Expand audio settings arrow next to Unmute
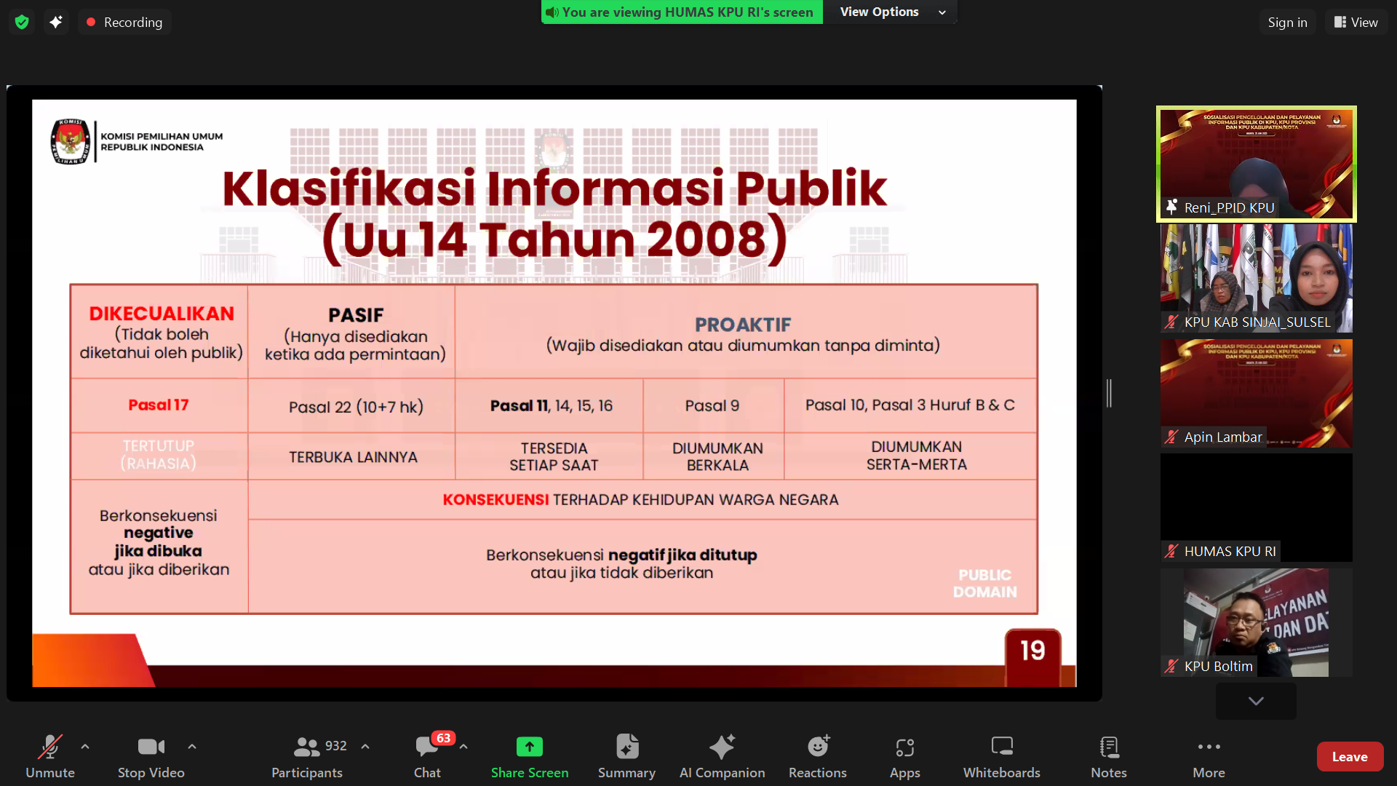This screenshot has width=1397, height=786. (x=85, y=747)
